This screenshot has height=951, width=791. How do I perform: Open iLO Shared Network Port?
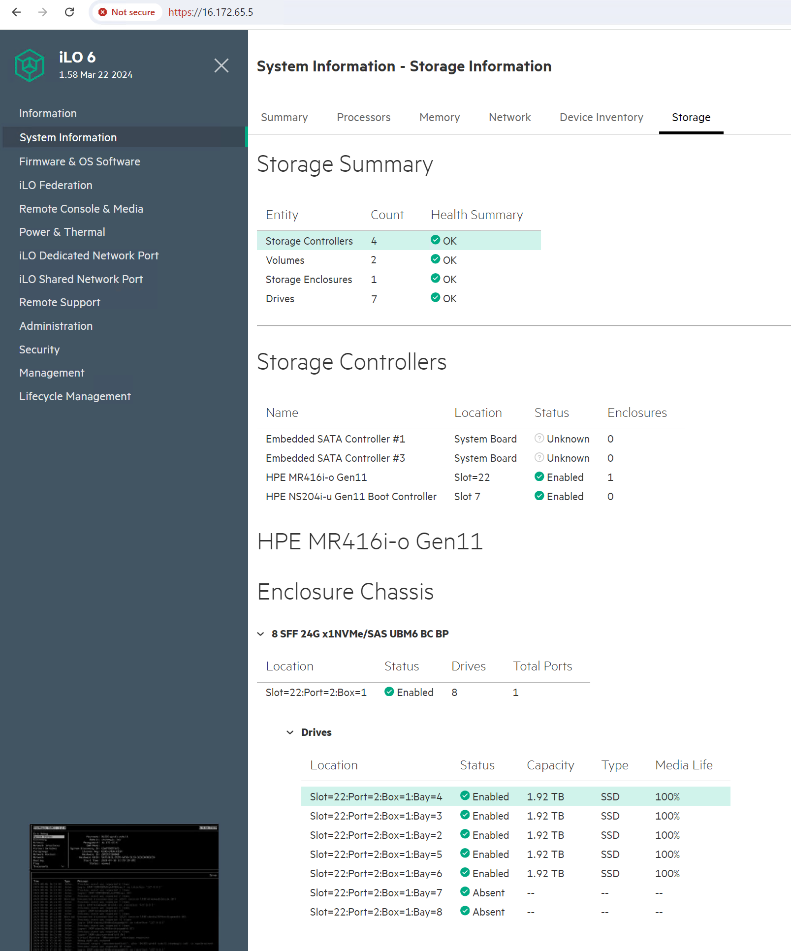(x=81, y=279)
